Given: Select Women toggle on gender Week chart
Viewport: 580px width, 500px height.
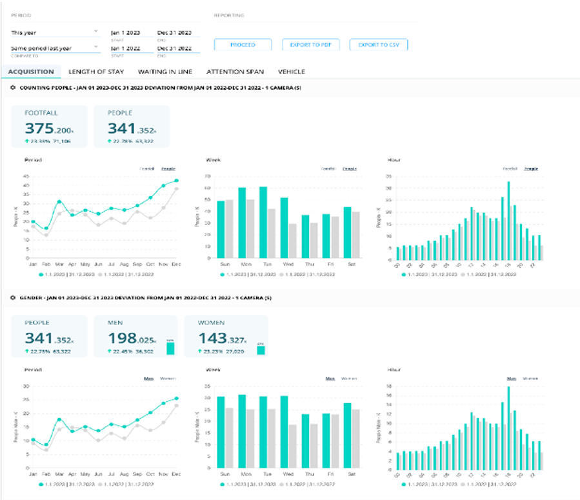Looking at the screenshot, I should [349, 378].
